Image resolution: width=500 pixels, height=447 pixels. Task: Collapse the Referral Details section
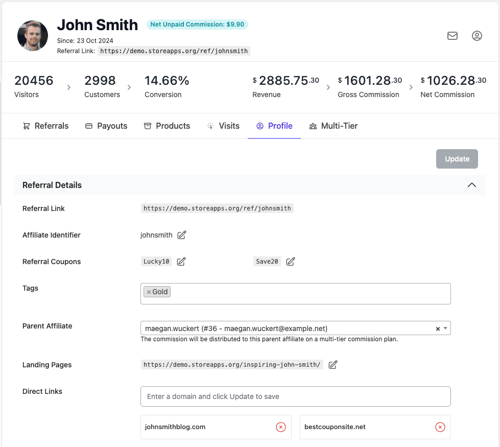tap(471, 185)
